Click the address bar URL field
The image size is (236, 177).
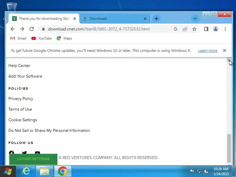pos(99,29)
